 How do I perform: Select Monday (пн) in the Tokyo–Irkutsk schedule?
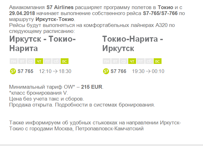(107, 61)
